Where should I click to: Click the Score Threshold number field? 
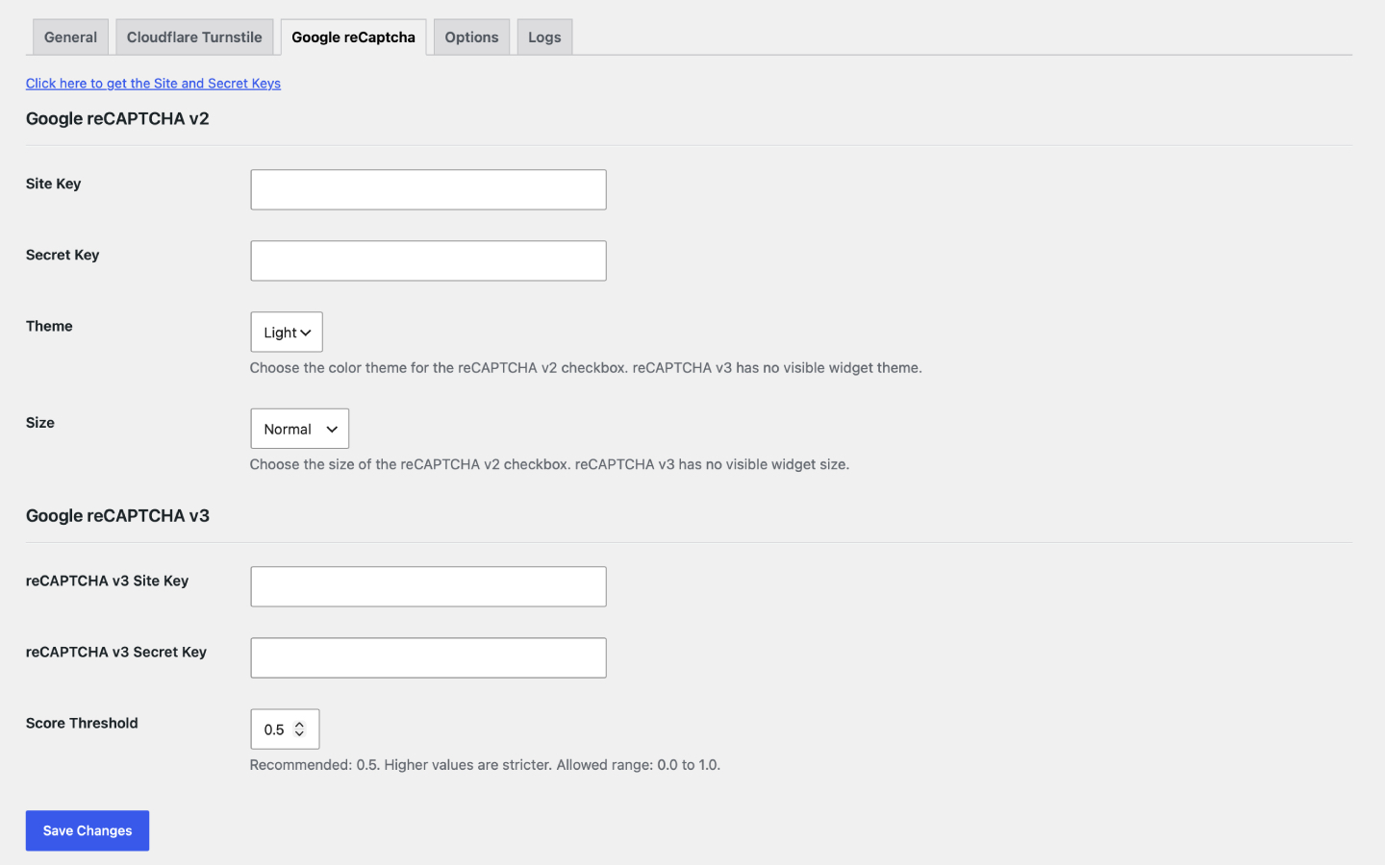(285, 729)
